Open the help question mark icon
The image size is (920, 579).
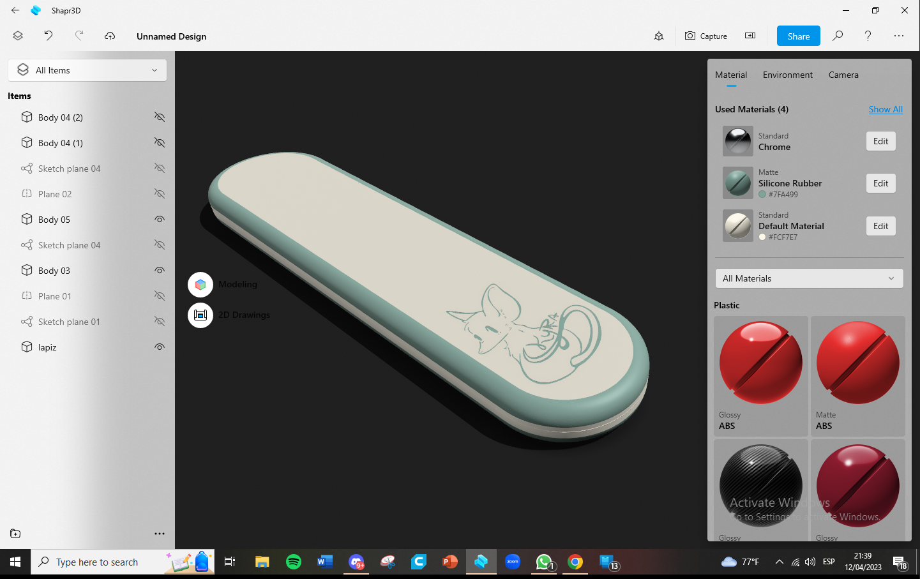click(868, 36)
